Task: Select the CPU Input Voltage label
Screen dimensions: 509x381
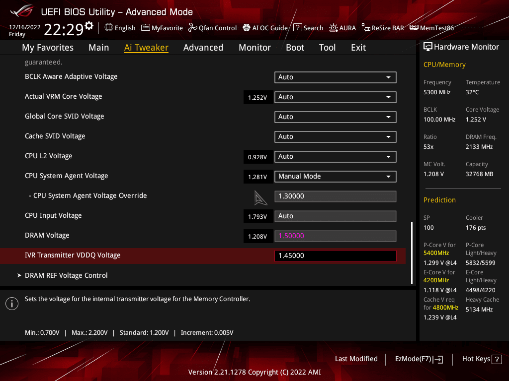Action: pyautogui.click(x=53, y=216)
